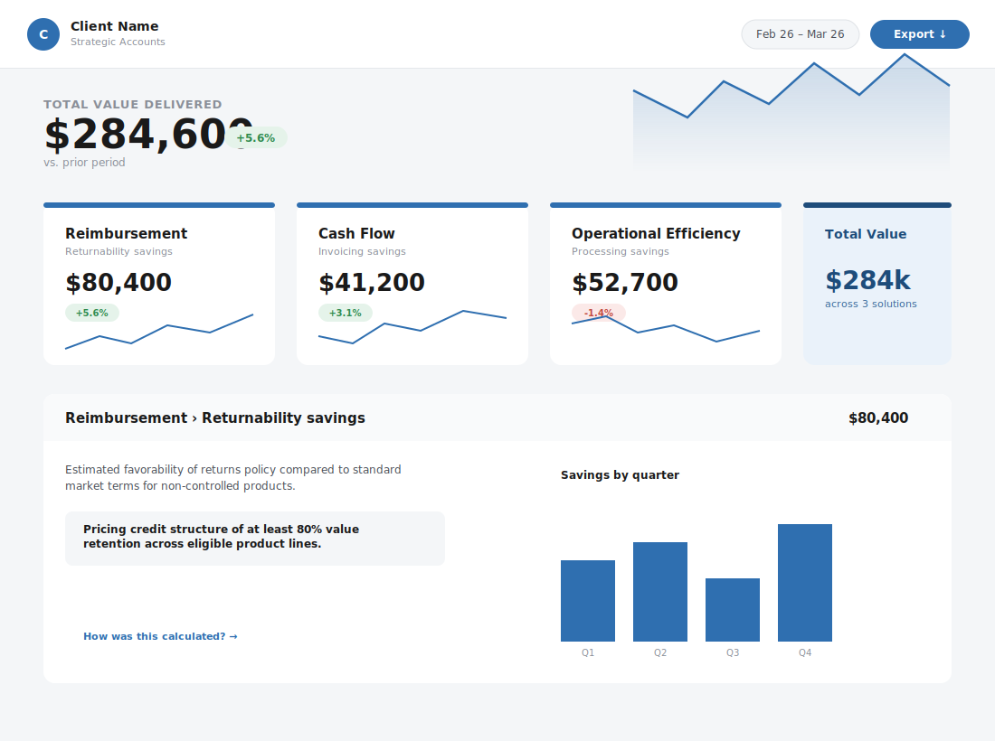Click the Strategic Accounts subtitle

tap(118, 42)
